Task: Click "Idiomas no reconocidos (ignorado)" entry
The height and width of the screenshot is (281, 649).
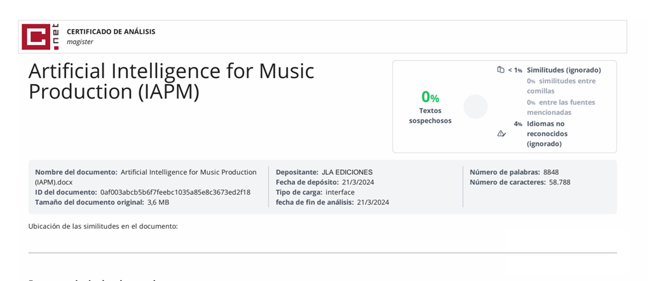Action: [547, 134]
